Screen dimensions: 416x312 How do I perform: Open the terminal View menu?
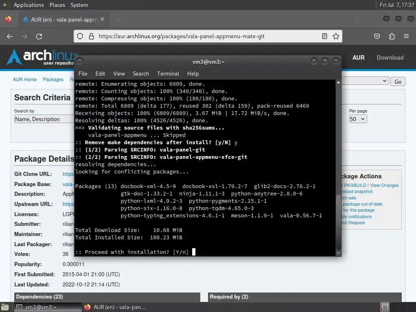click(119, 74)
